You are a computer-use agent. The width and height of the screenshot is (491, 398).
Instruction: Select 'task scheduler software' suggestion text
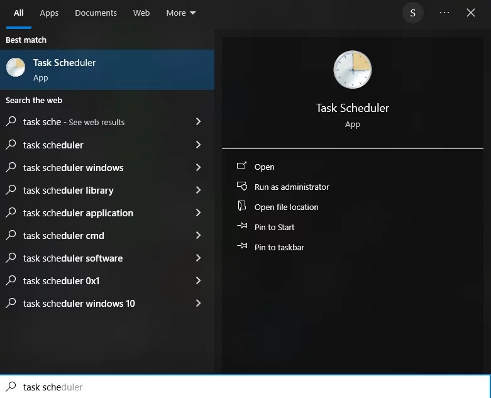tap(73, 258)
